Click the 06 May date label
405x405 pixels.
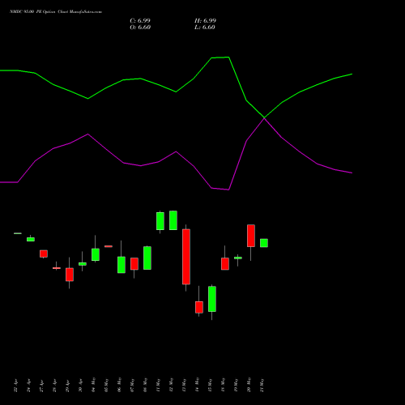(x=119, y=386)
